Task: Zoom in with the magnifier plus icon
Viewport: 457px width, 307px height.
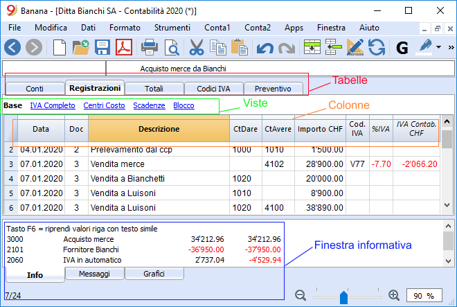Action: pos(394,295)
